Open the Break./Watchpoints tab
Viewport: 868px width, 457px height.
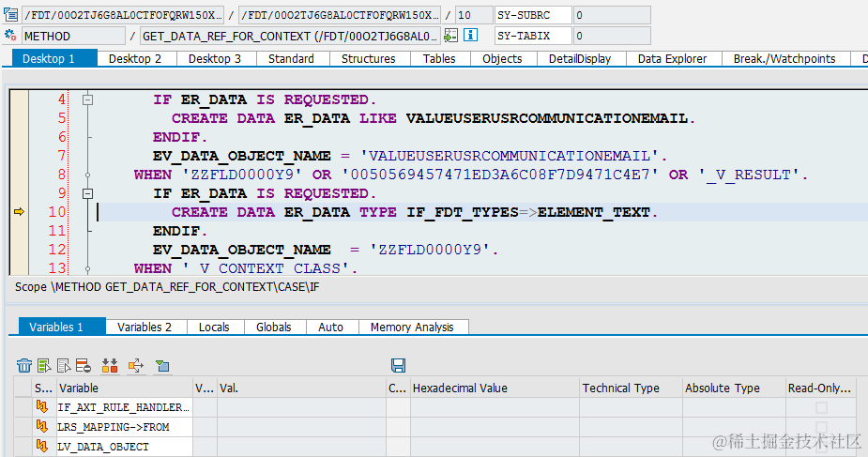click(x=785, y=58)
